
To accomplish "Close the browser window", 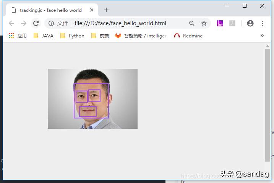I will point(262,6).
